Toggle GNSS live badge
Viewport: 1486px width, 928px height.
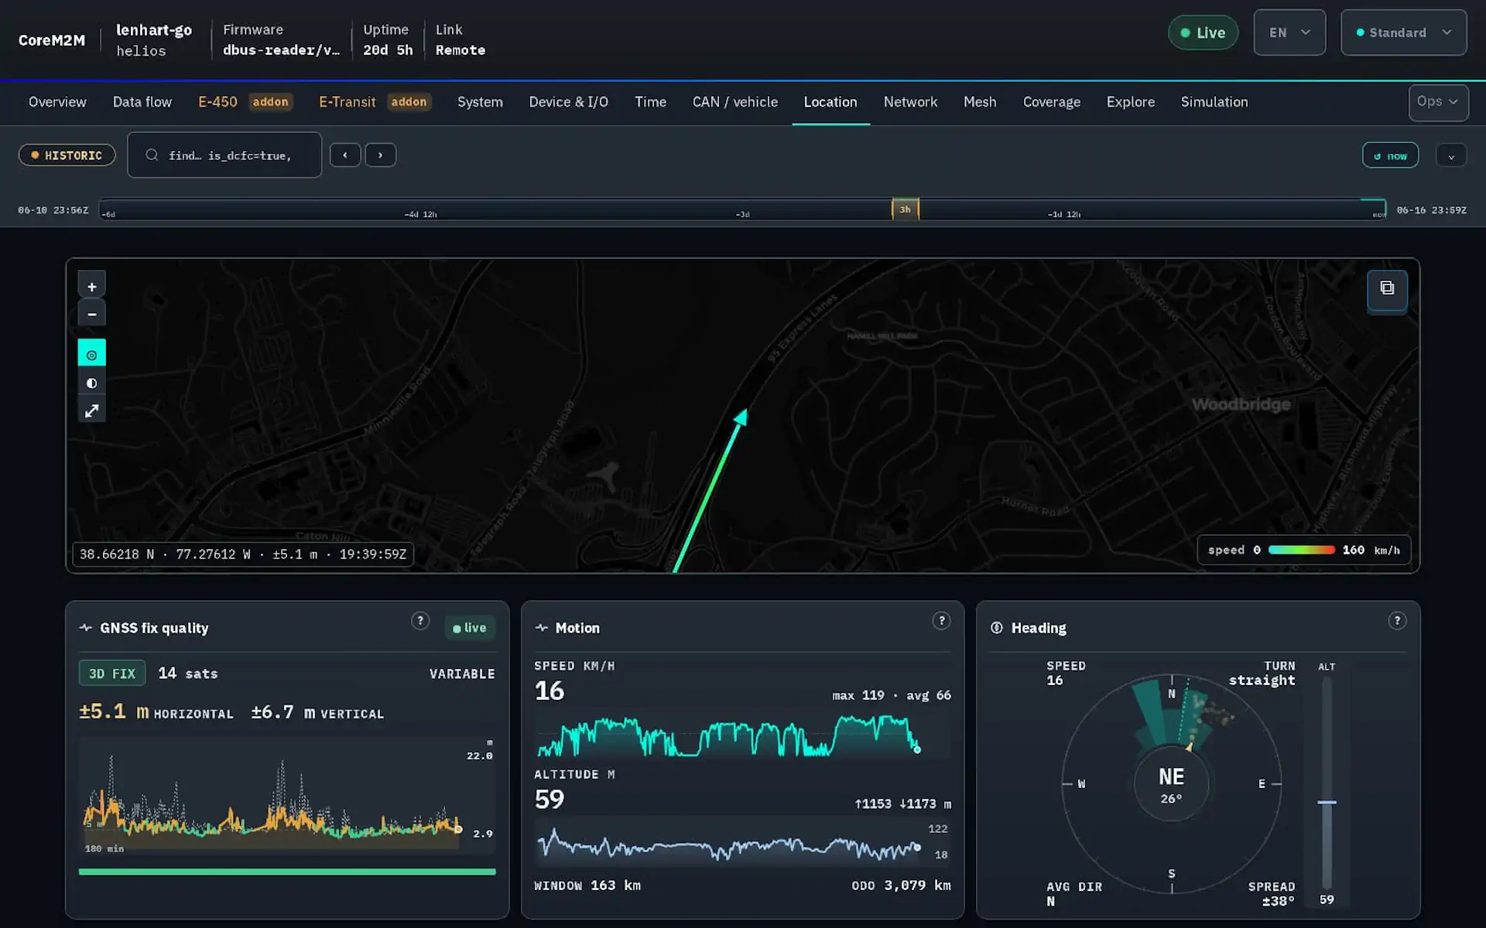[x=470, y=628]
